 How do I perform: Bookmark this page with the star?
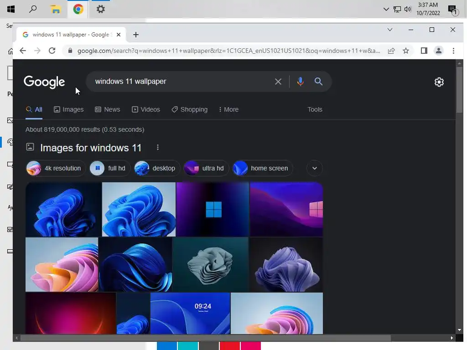pos(405,51)
